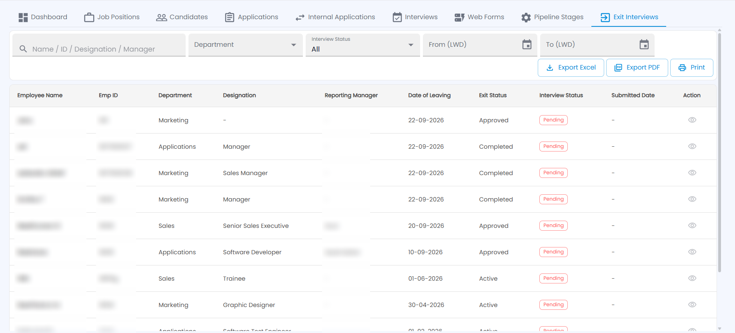Click the Dashboard grid icon
This screenshot has height=333, width=735.
[23, 17]
